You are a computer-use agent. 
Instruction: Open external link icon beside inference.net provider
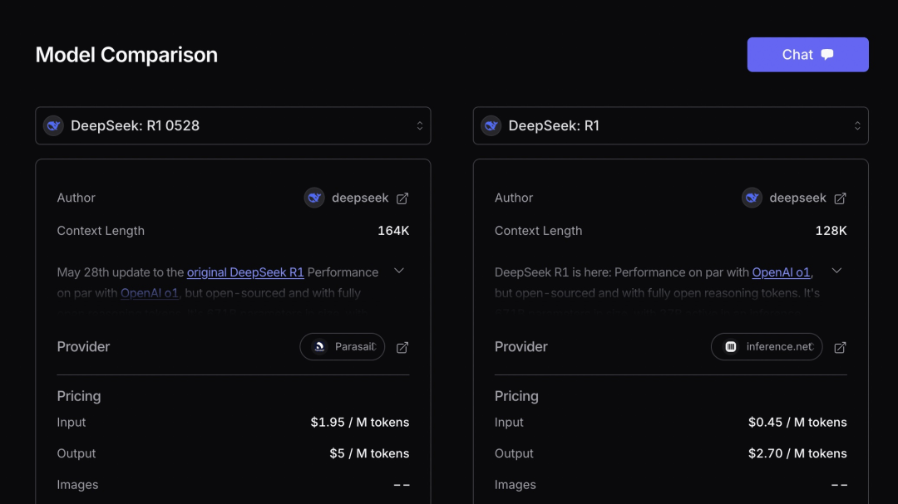tap(840, 347)
